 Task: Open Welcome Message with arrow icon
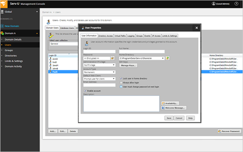pos(174,108)
